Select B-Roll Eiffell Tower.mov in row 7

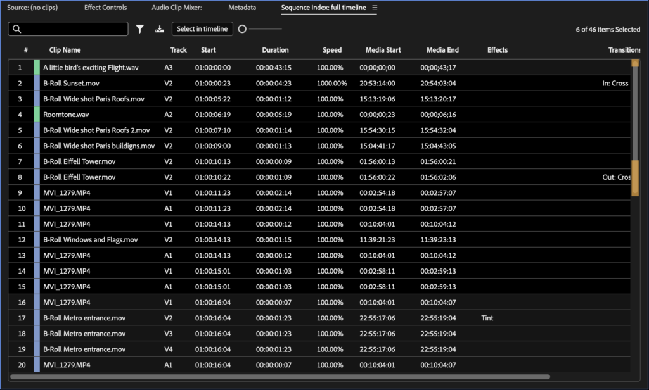coord(79,161)
